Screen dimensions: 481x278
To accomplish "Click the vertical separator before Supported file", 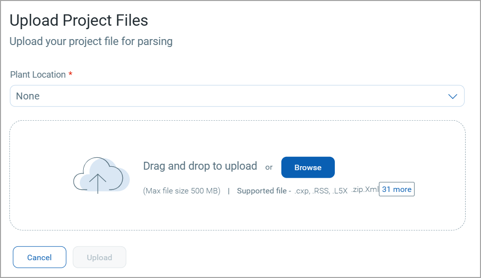I will click(x=228, y=191).
